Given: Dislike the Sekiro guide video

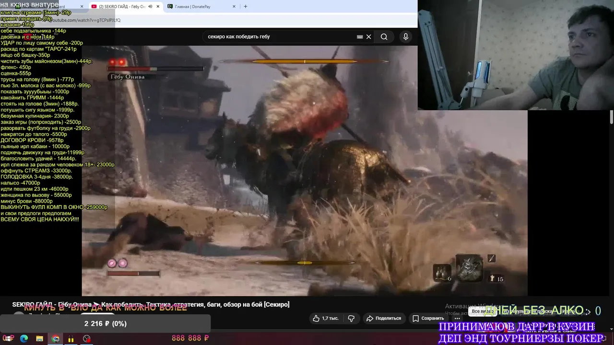Looking at the screenshot, I should (351, 318).
